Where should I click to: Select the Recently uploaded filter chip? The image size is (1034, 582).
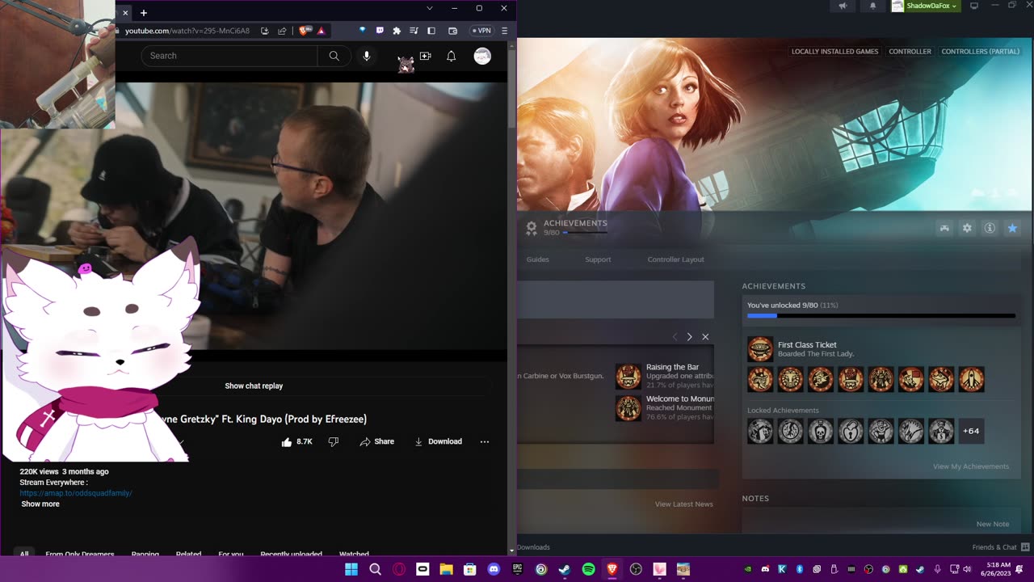click(291, 554)
